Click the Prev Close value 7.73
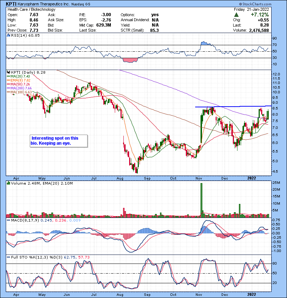This screenshot has width=287, height=298. [34, 31]
